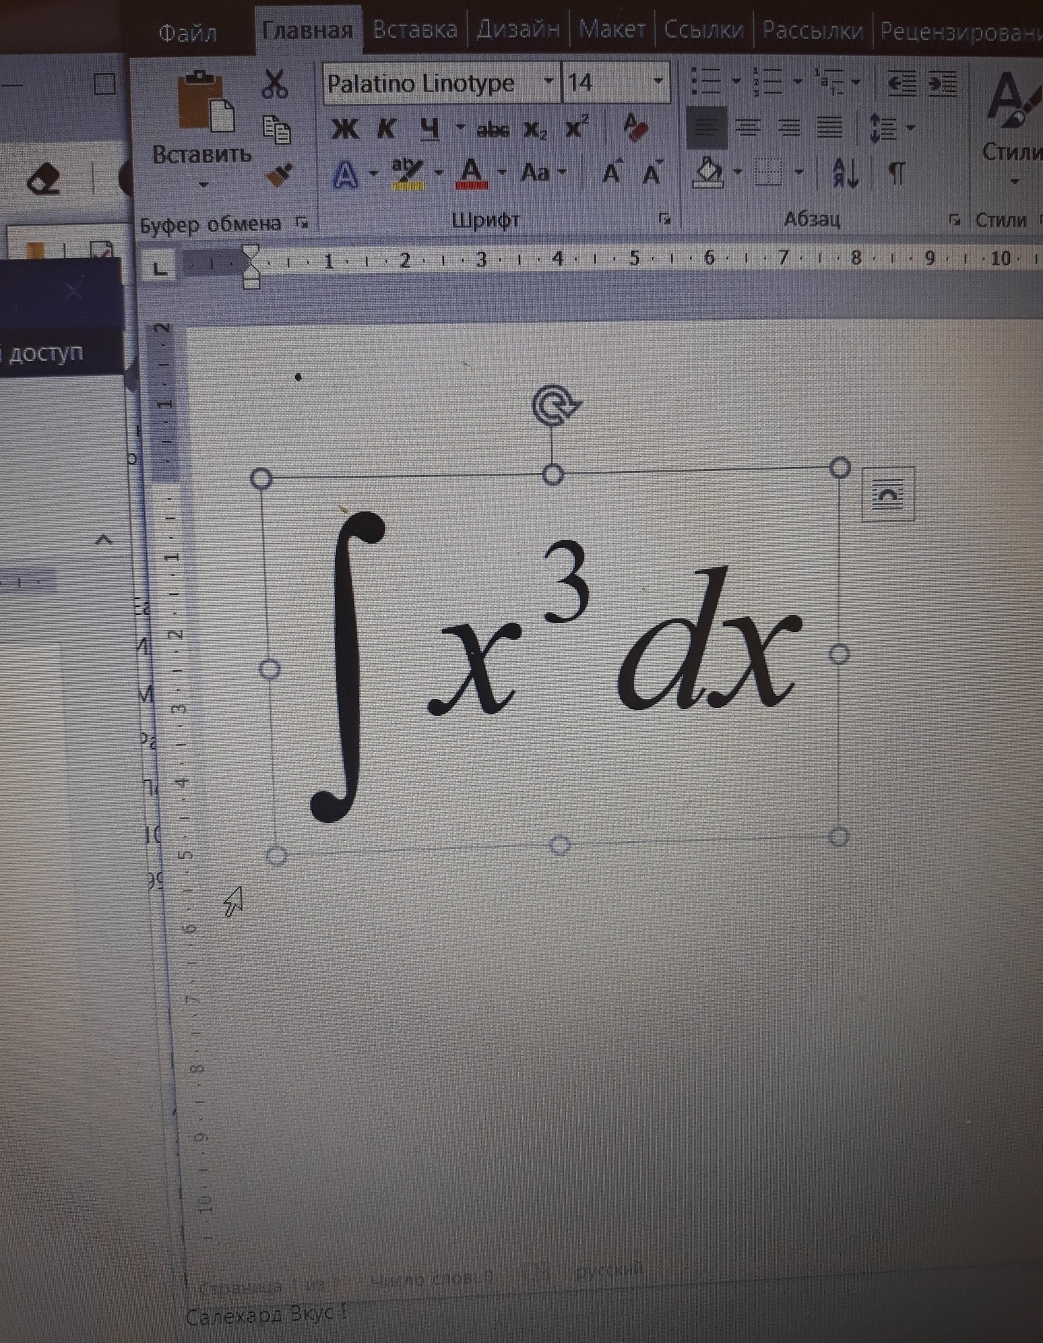Click the ruler tab selector L icon
Screen dimensions: 1043x1343
click(160, 268)
